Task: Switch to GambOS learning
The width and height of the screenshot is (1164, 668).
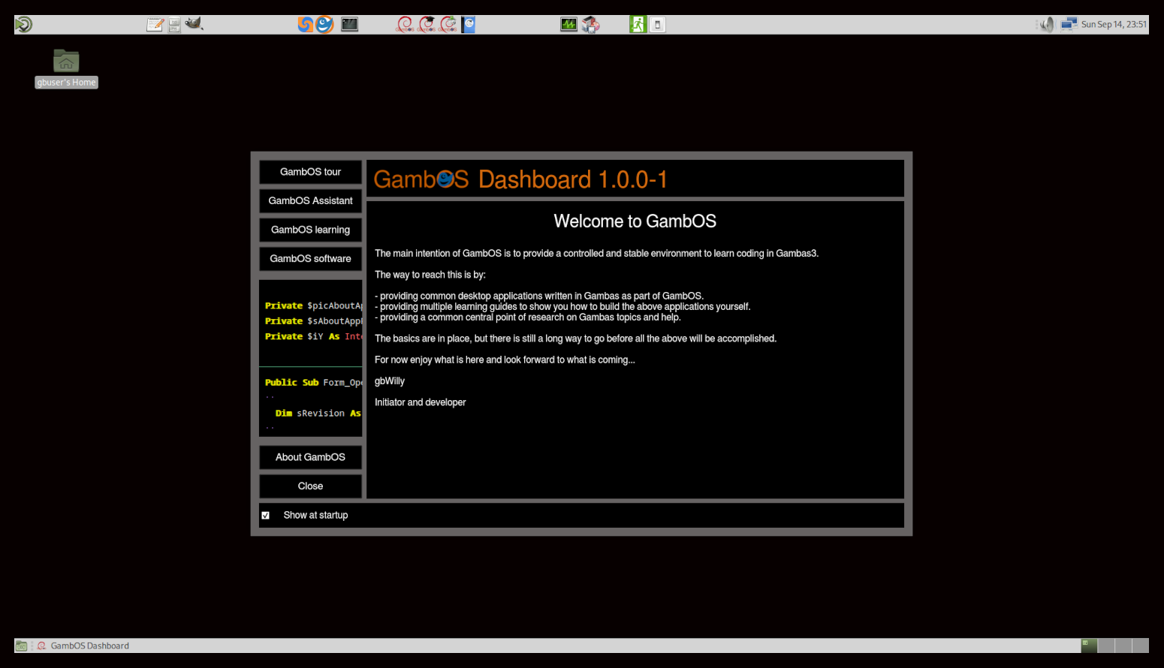Action: coord(310,230)
